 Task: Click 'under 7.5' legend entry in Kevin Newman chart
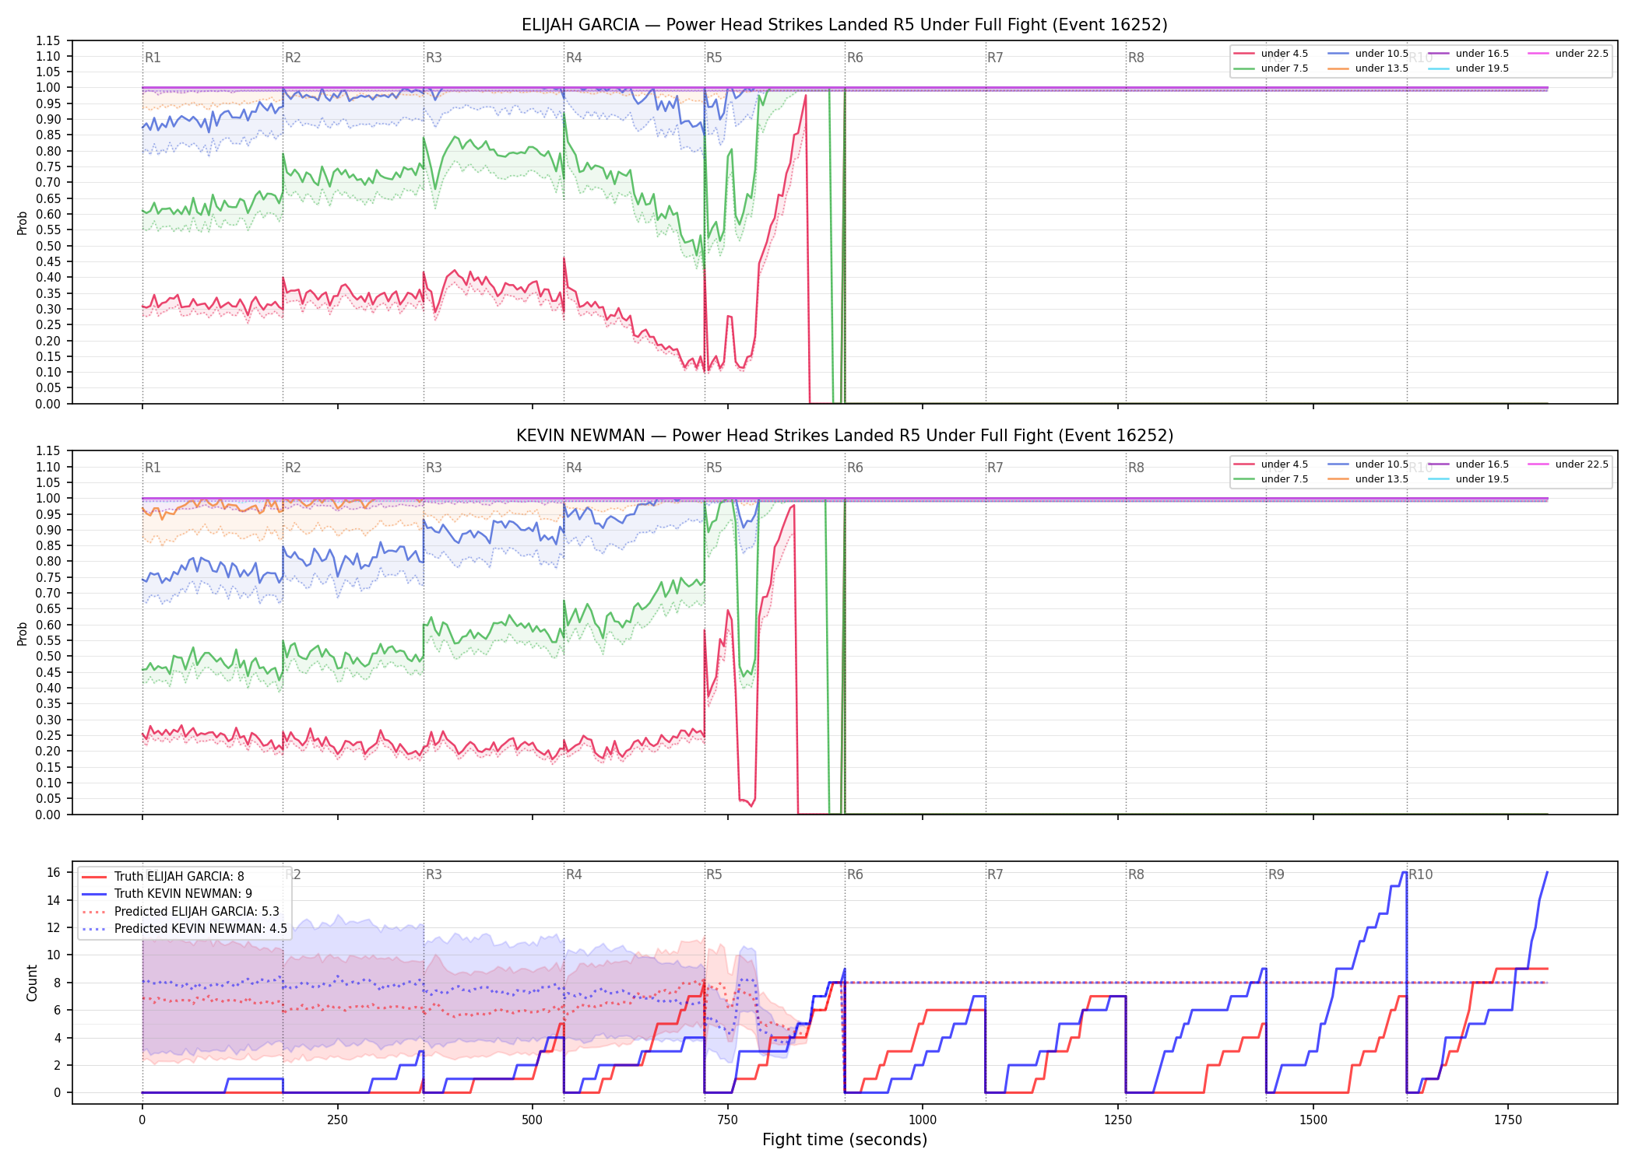coord(1271,479)
